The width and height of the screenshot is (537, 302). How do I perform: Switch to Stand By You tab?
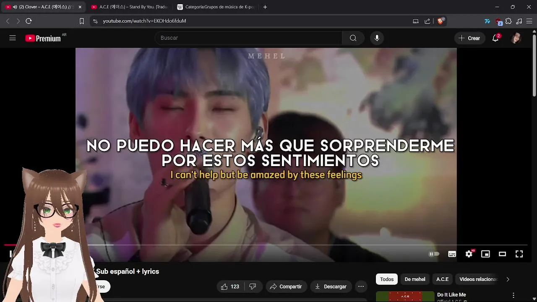(x=129, y=7)
